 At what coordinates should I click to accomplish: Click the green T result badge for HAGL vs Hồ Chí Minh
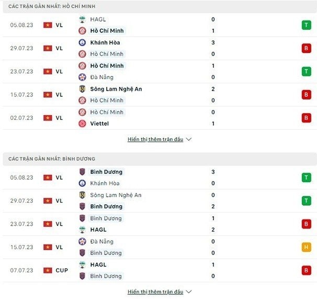(306, 25)
